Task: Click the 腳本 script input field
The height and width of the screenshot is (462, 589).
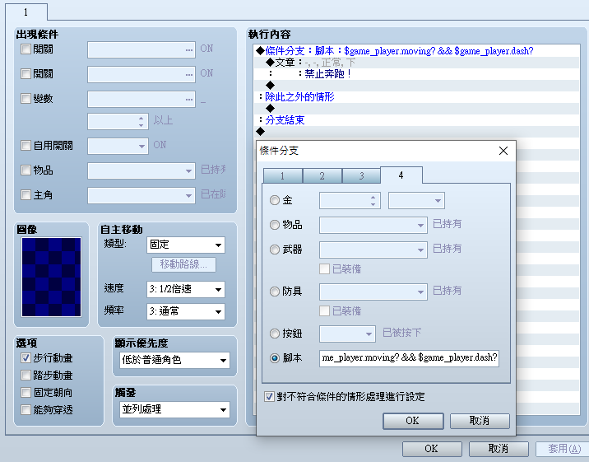Action: point(409,358)
